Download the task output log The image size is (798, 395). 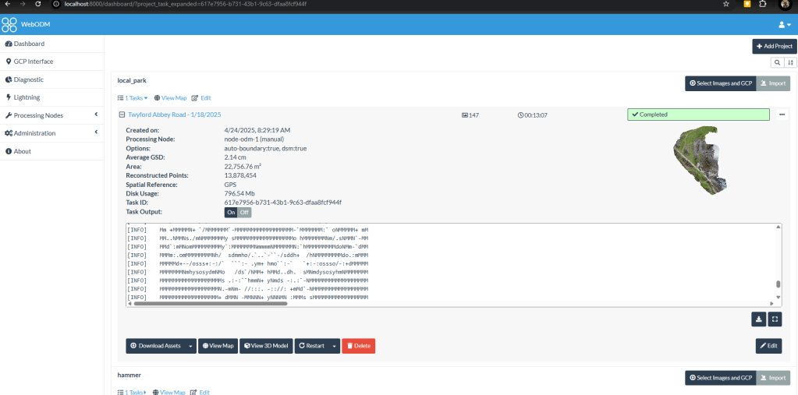click(758, 319)
